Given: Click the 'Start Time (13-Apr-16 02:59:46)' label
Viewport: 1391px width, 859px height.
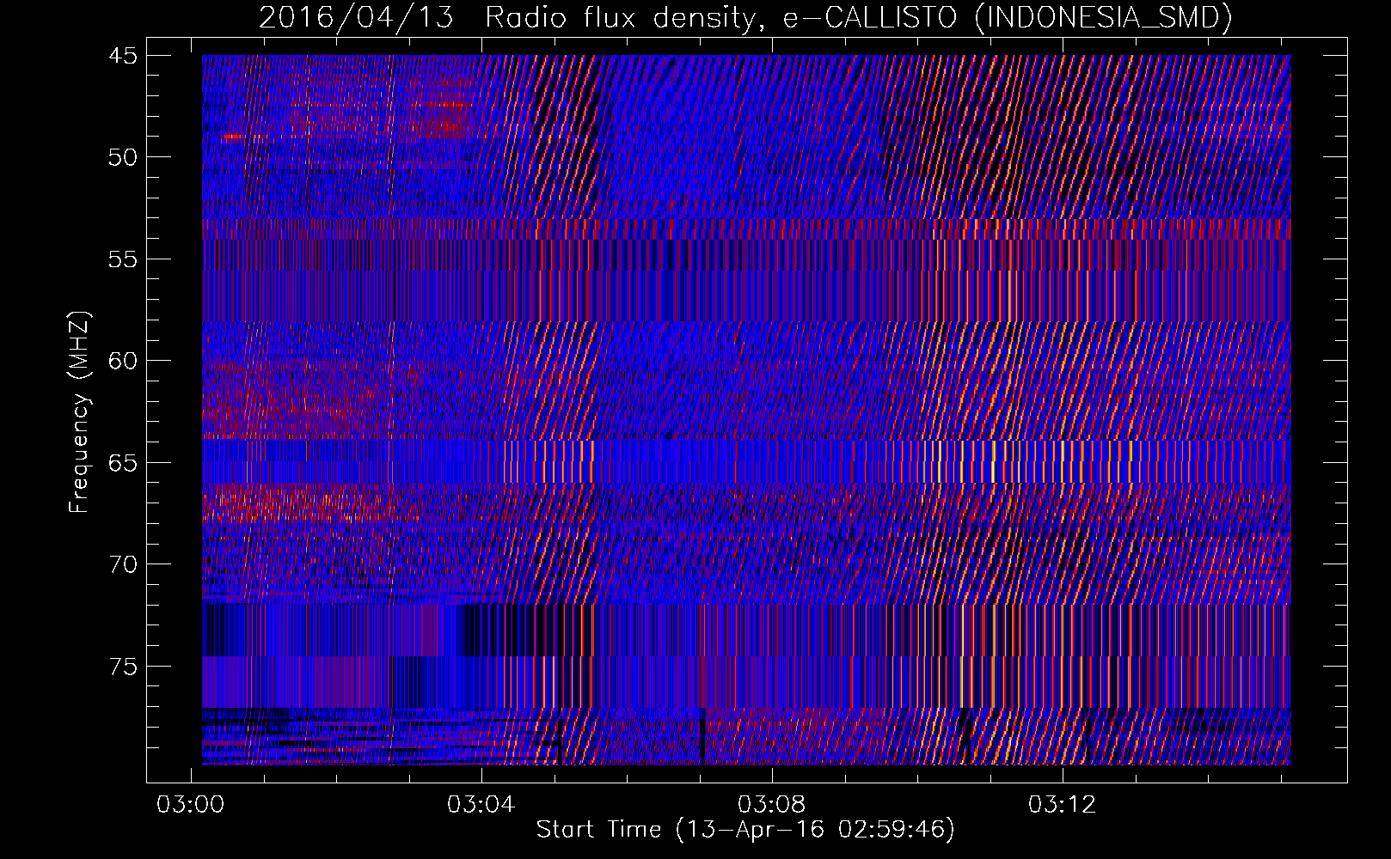Looking at the screenshot, I should (x=745, y=830).
